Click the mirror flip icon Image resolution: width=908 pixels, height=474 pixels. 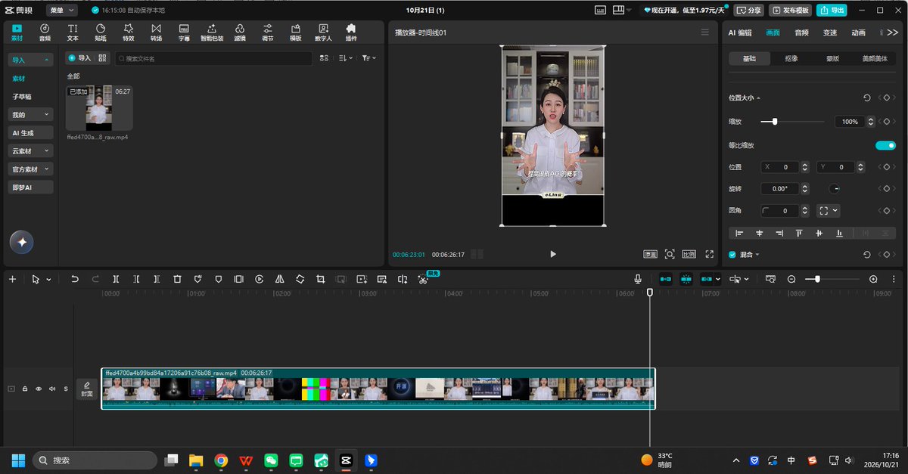coord(280,279)
